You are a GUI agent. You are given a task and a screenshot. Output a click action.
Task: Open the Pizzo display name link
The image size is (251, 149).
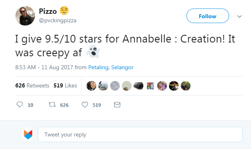point(48,11)
